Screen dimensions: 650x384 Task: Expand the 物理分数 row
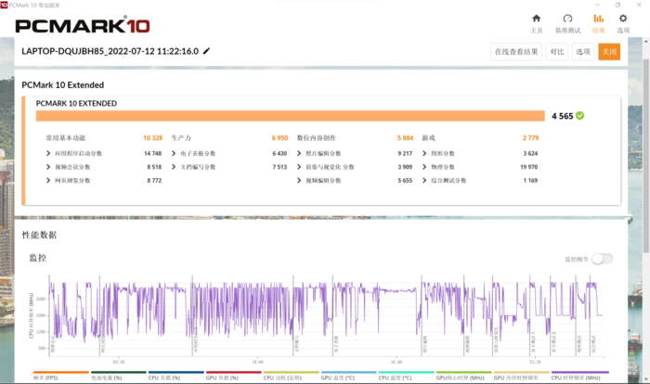pos(424,167)
